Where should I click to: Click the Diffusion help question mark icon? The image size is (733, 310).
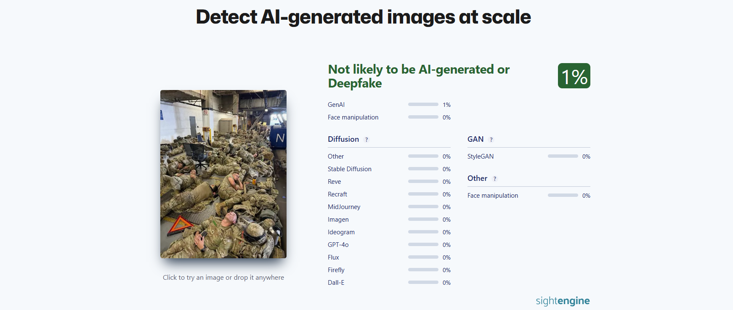click(366, 140)
